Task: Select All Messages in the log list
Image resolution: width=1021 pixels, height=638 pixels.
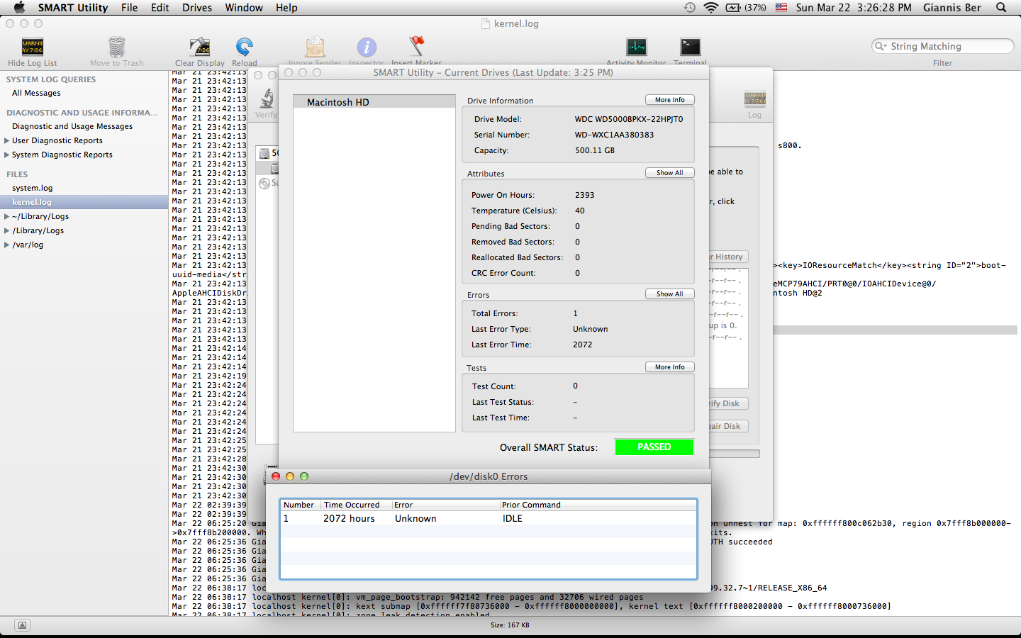Action: click(x=36, y=93)
